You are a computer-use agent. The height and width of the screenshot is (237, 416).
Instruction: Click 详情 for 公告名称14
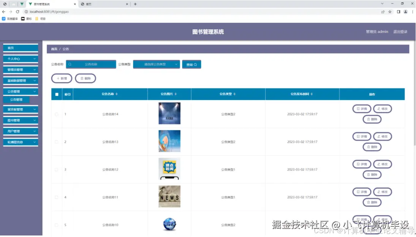362,109
